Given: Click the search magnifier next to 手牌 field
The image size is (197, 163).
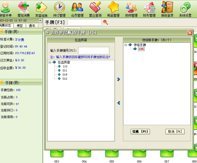Looking at the screenshot, I should pos(105,23).
